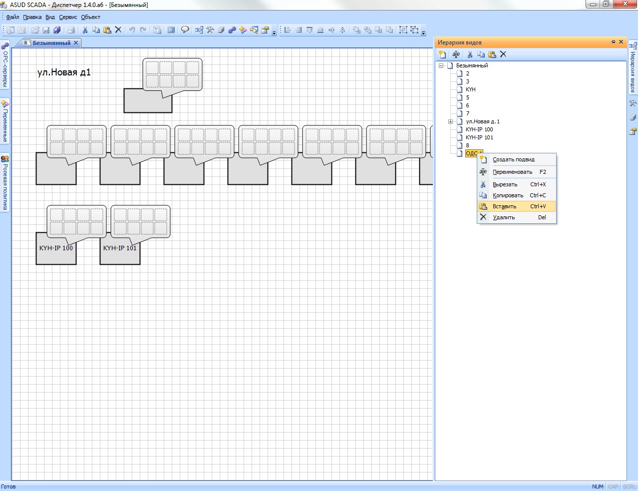
Task: Click the paste icon in hierarchy panel toolbar
Action: pos(492,54)
